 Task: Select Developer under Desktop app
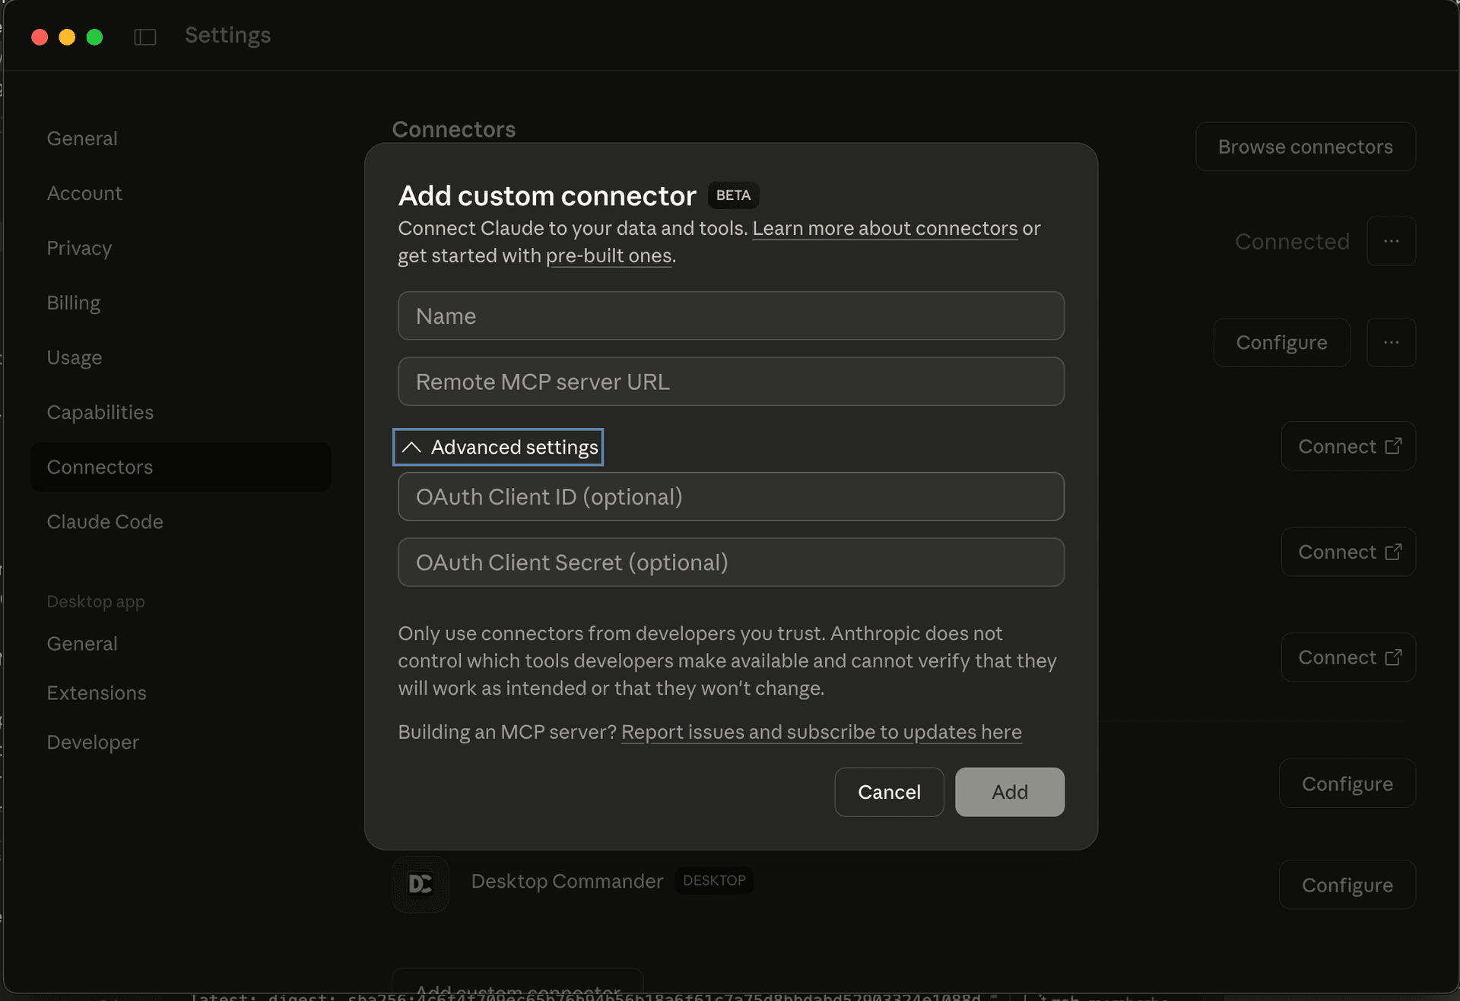(x=93, y=742)
